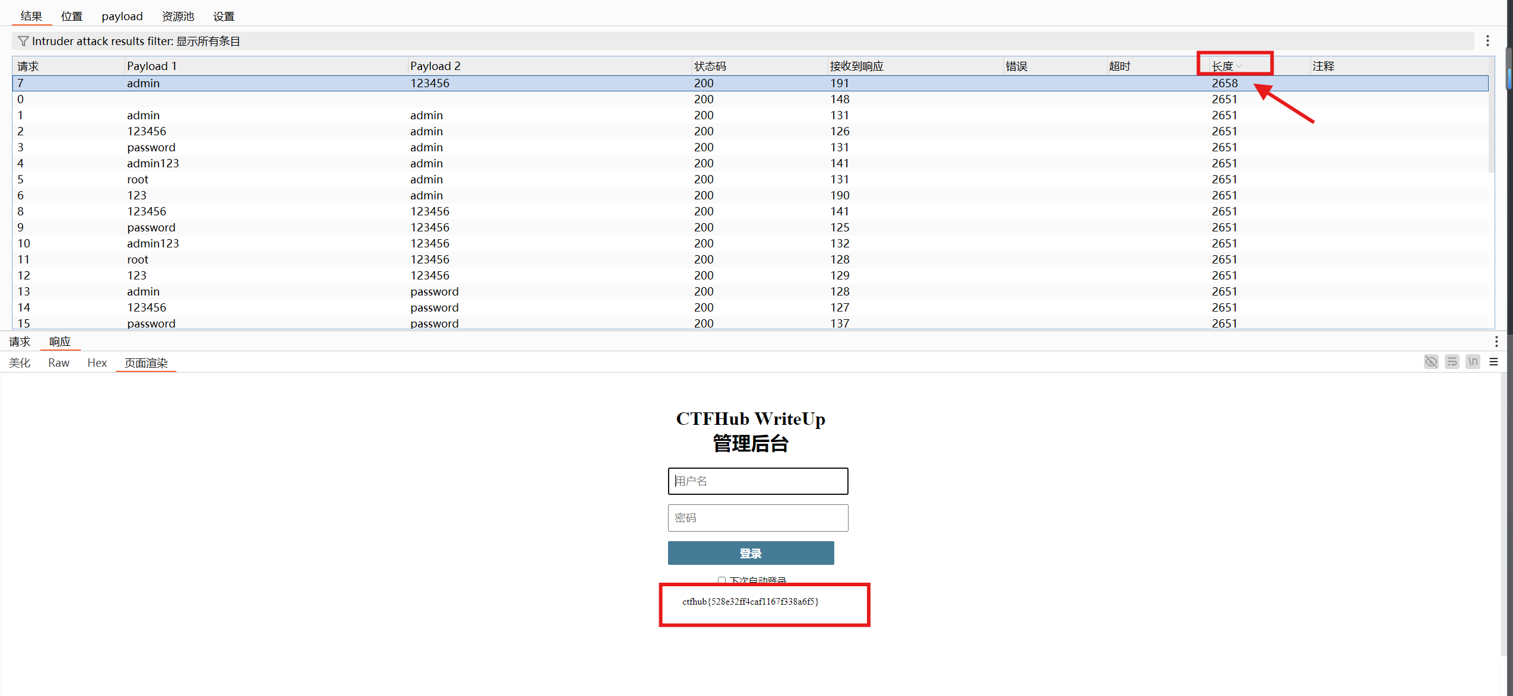Click the 用户名 username input field
Screen dimensions: 1513x696
758,481
